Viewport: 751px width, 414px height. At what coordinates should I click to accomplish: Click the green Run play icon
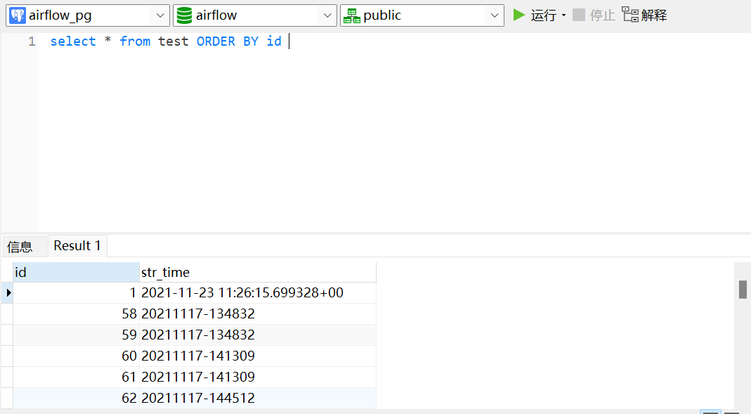click(519, 15)
